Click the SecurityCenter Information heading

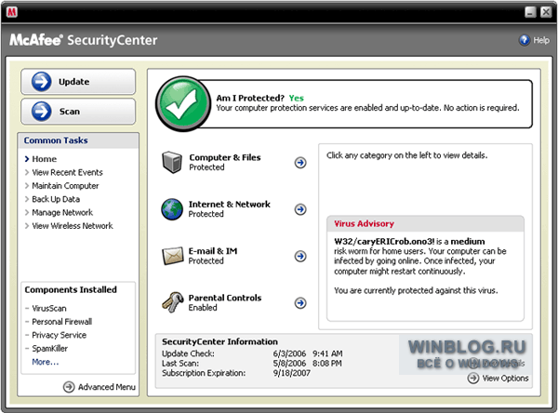click(x=219, y=341)
